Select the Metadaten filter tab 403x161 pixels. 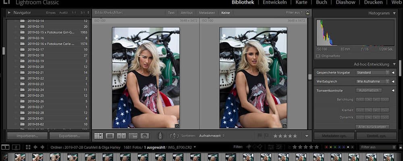[x=207, y=13]
